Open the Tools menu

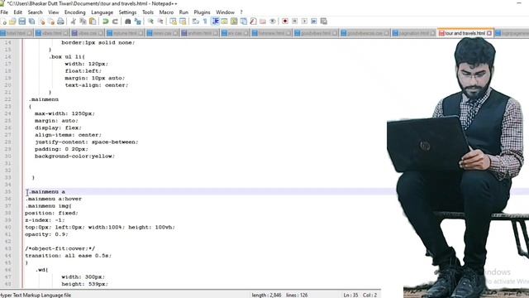(x=148, y=12)
